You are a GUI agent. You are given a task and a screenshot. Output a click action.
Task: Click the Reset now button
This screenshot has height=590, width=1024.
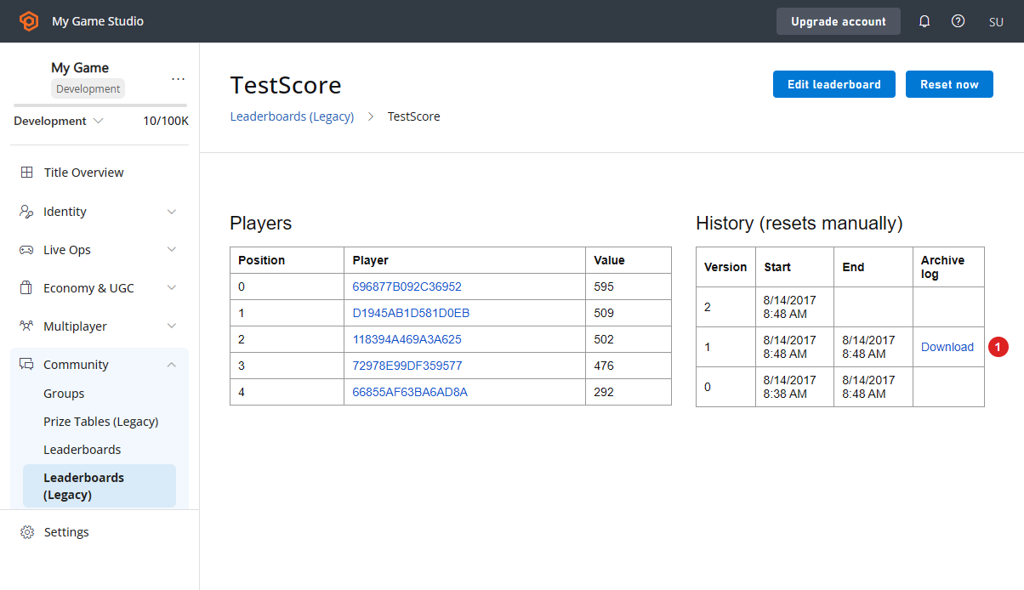[949, 84]
